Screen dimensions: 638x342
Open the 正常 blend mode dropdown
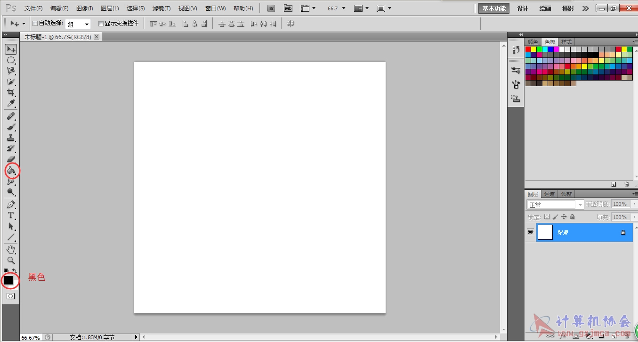tap(555, 204)
